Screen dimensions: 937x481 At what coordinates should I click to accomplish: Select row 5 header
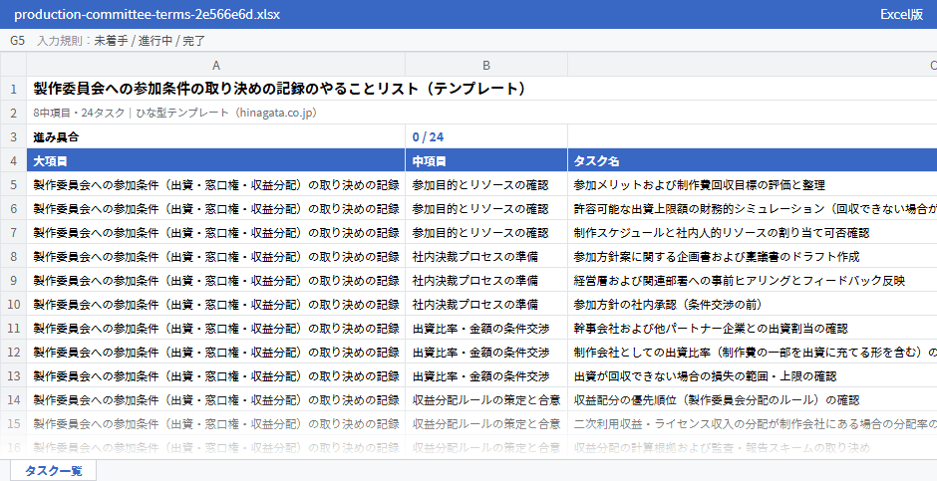click(13, 185)
